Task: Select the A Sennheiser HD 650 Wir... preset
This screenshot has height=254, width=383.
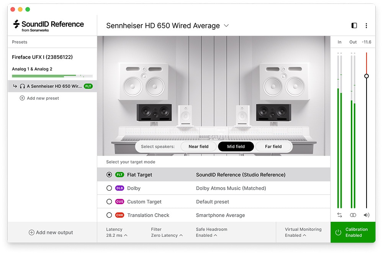Action: point(52,86)
